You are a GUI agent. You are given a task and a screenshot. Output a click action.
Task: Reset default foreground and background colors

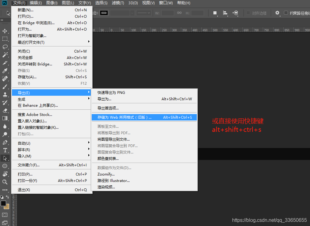tap(2, 197)
